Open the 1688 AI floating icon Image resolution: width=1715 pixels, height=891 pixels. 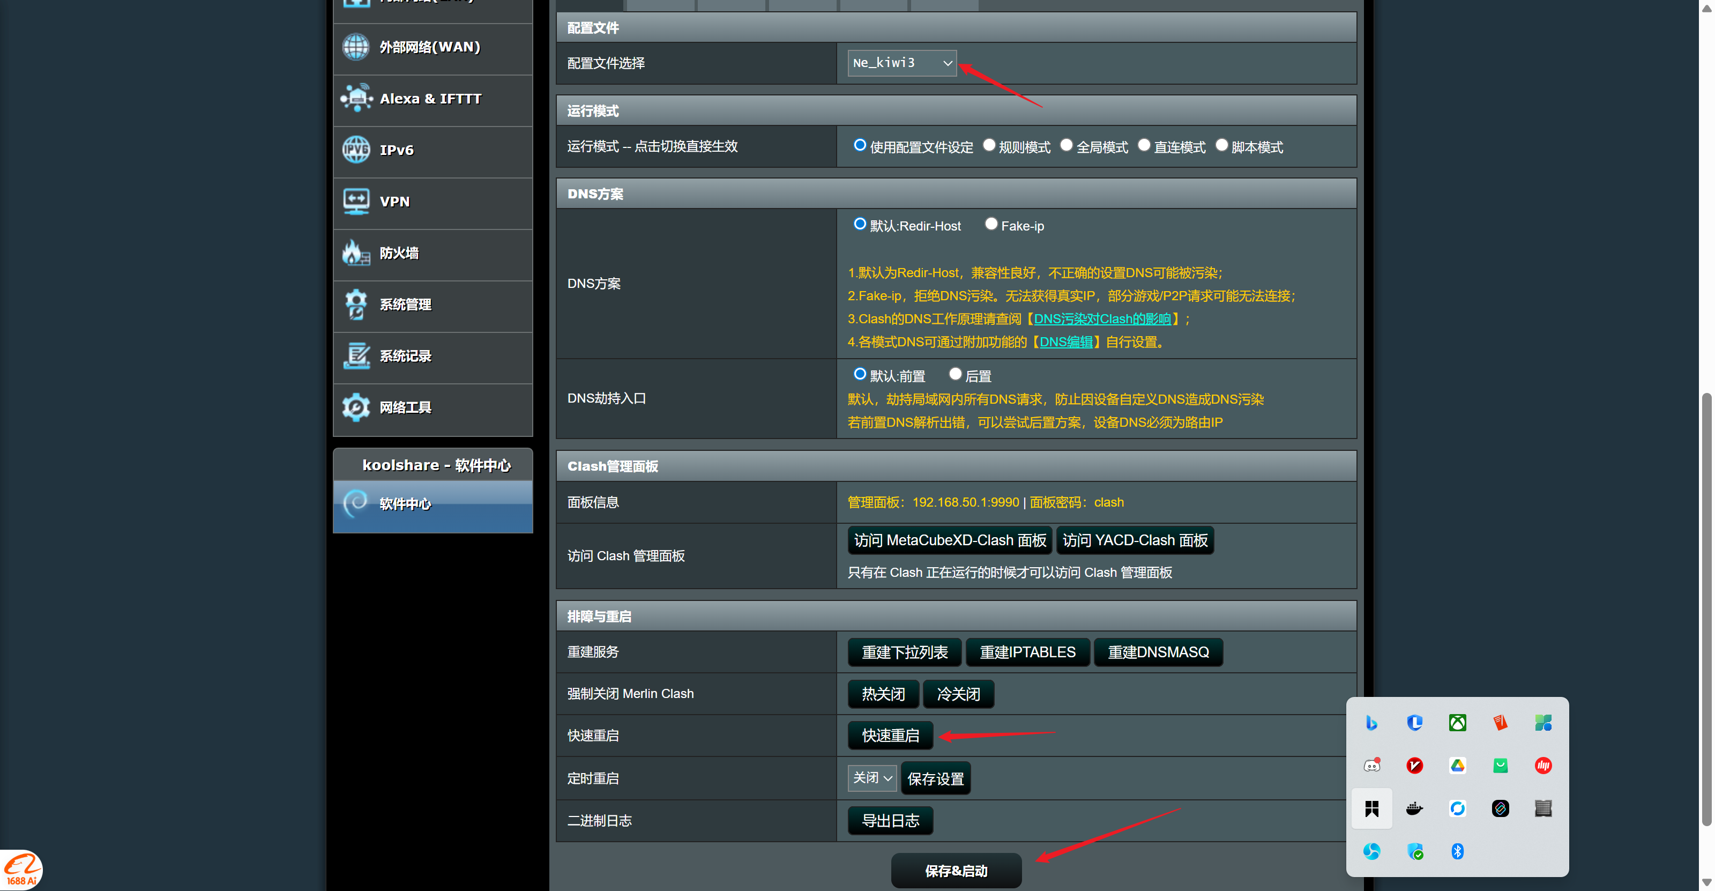(21, 870)
